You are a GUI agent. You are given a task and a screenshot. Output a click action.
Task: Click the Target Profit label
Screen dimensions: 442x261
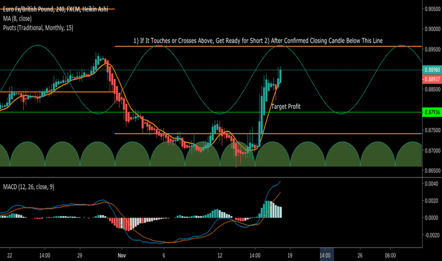coord(285,106)
